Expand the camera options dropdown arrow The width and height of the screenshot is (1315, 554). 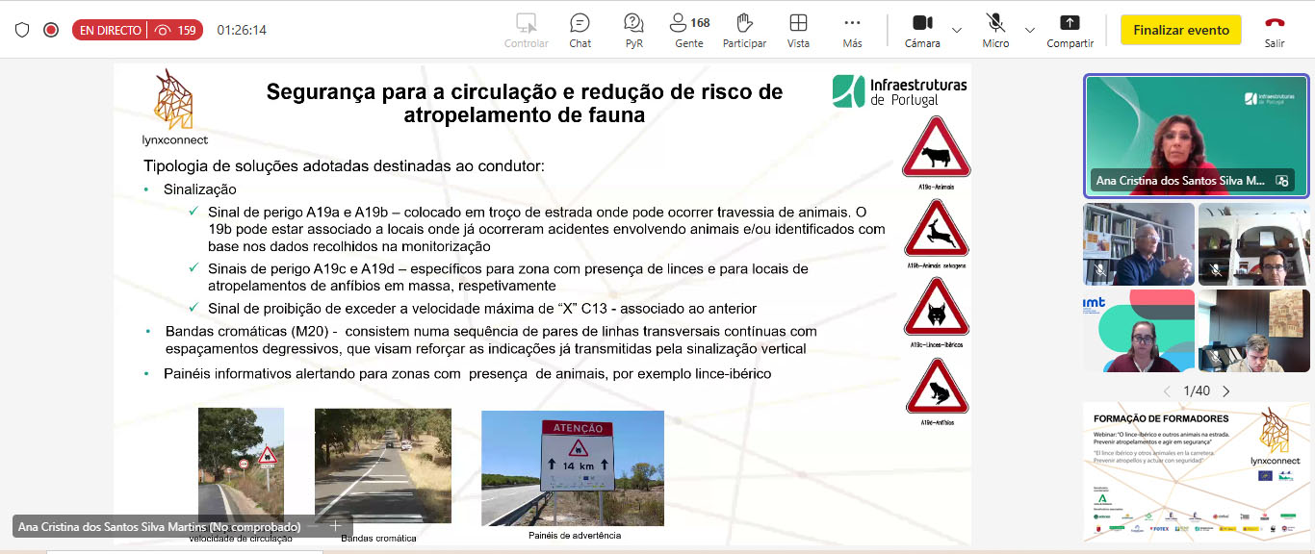point(957,30)
